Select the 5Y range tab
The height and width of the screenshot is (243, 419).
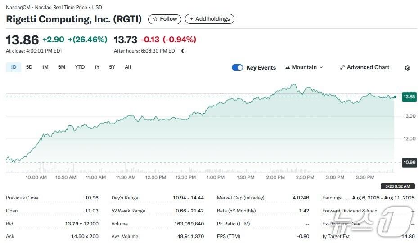[x=112, y=67]
